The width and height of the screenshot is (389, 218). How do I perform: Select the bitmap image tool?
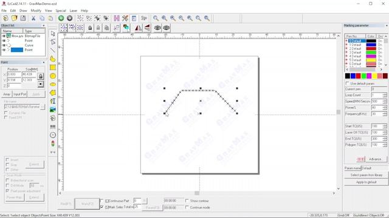[53, 110]
